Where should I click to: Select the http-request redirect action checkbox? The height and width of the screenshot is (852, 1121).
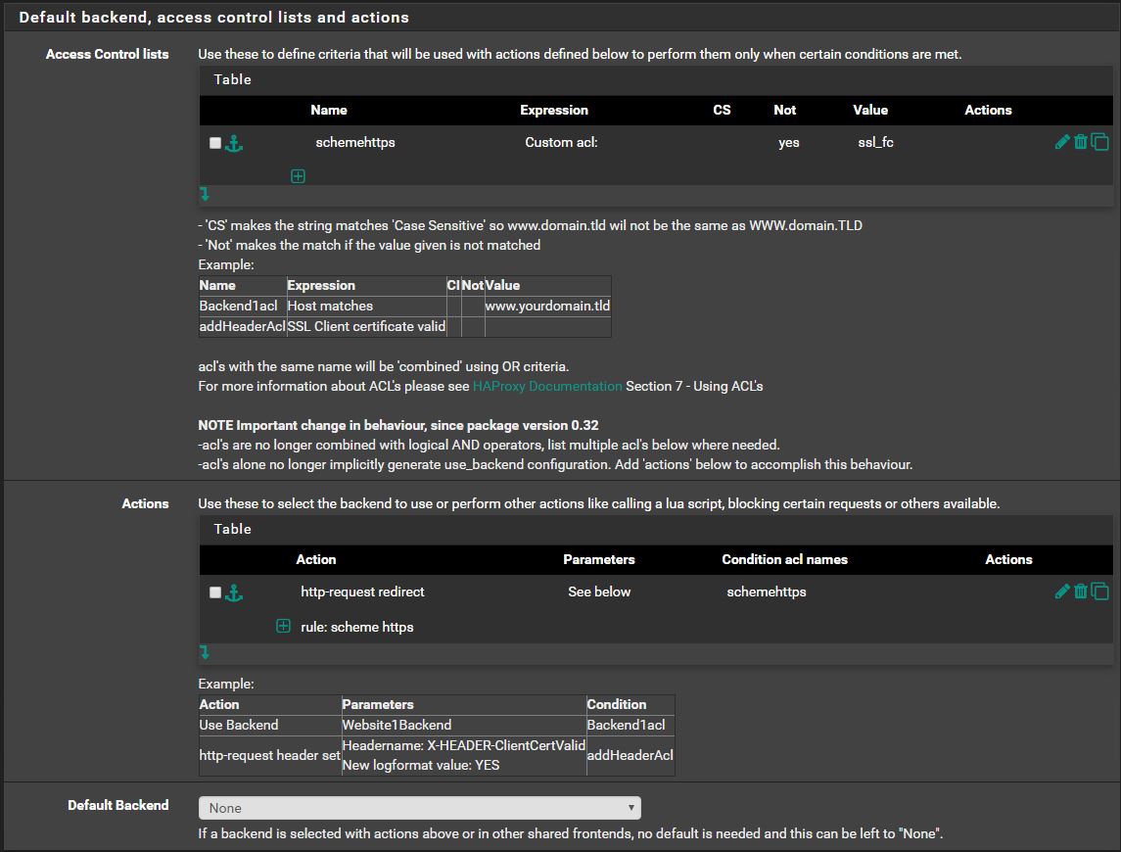pos(215,592)
